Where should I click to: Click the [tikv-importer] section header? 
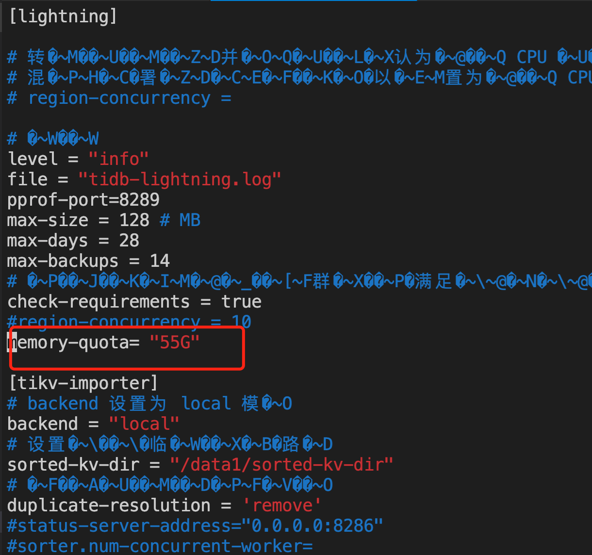(83, 383)
